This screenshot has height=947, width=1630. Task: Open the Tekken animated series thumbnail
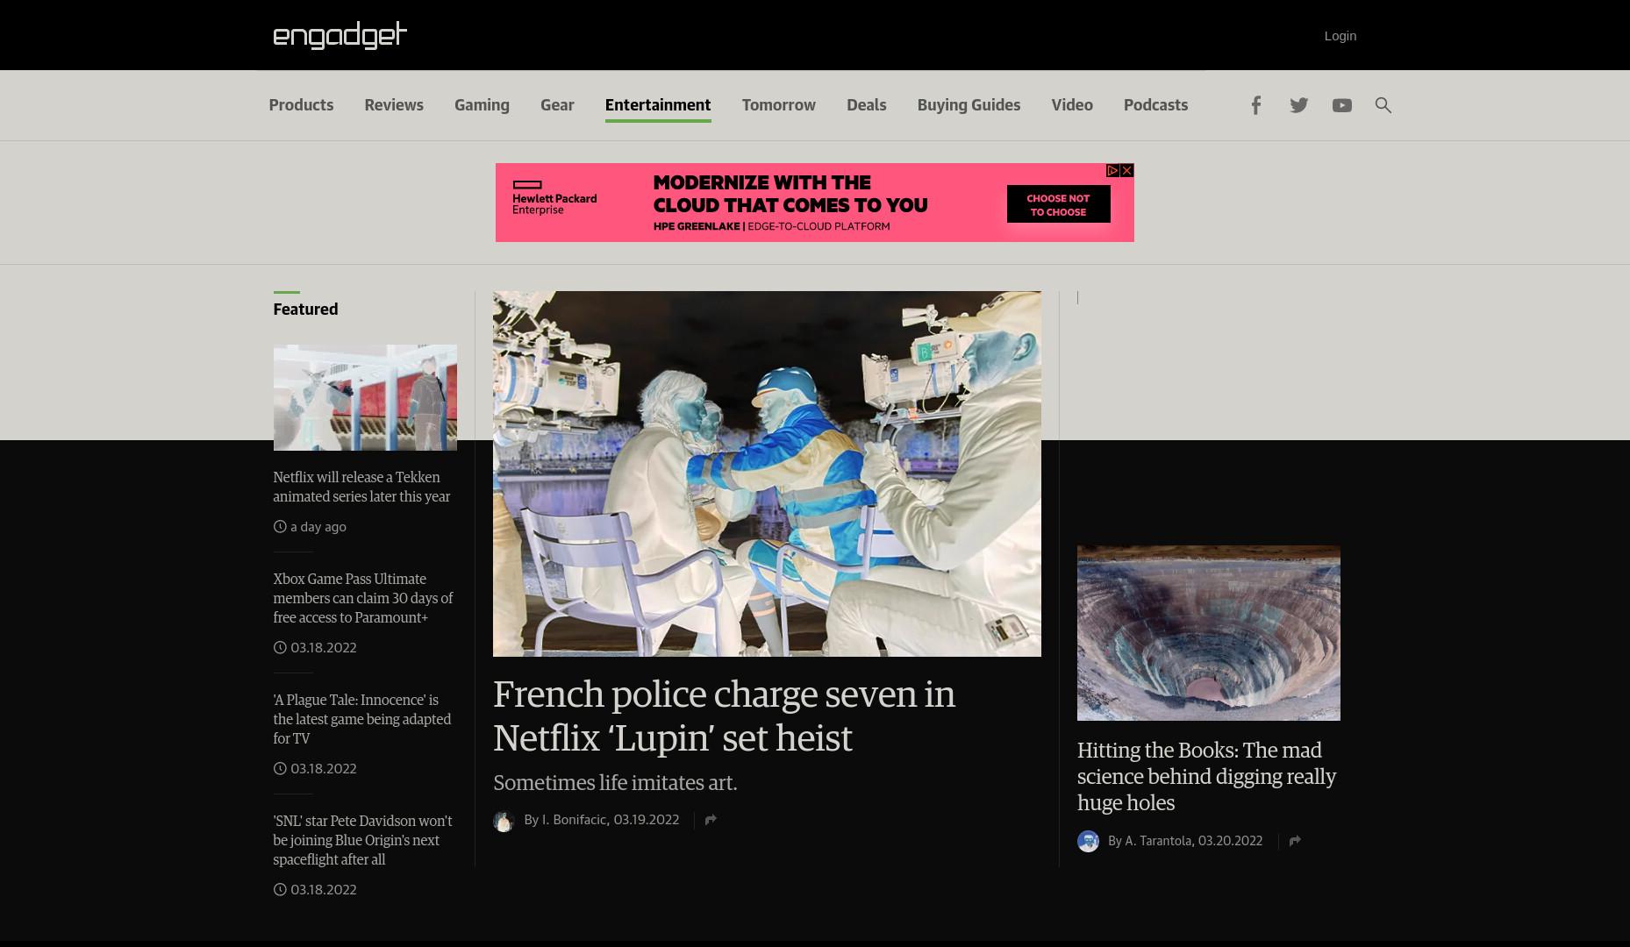pos(365,397)
